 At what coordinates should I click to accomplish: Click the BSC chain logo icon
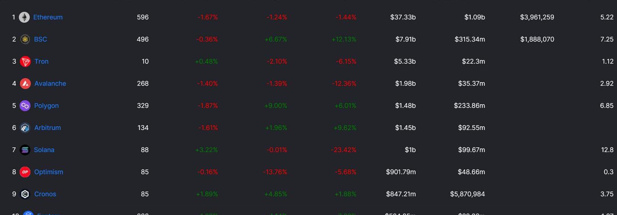pyautogui.click(x=25, y=39)
